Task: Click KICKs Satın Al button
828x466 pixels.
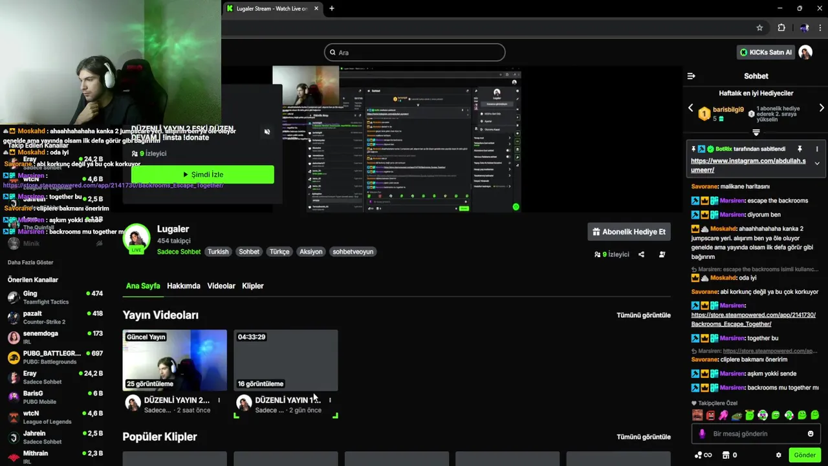Action: click(765, 52)
